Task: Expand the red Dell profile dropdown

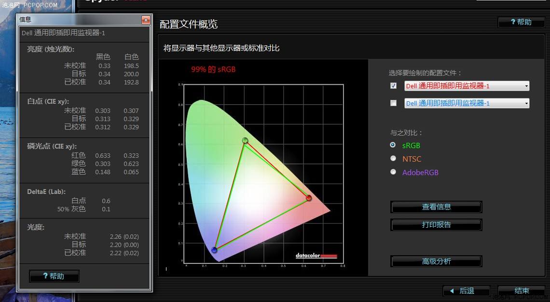Action: [x=467, y=86]
